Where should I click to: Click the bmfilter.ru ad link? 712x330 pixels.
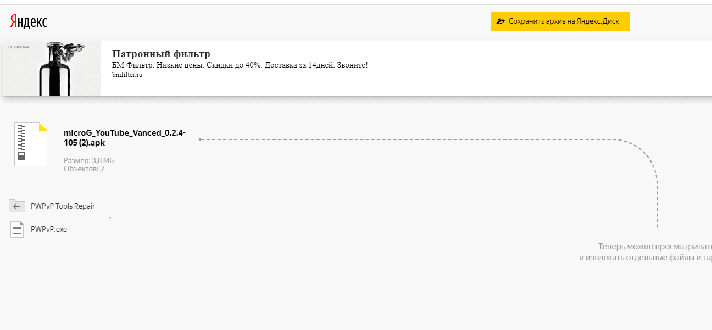tap(127, 75)
